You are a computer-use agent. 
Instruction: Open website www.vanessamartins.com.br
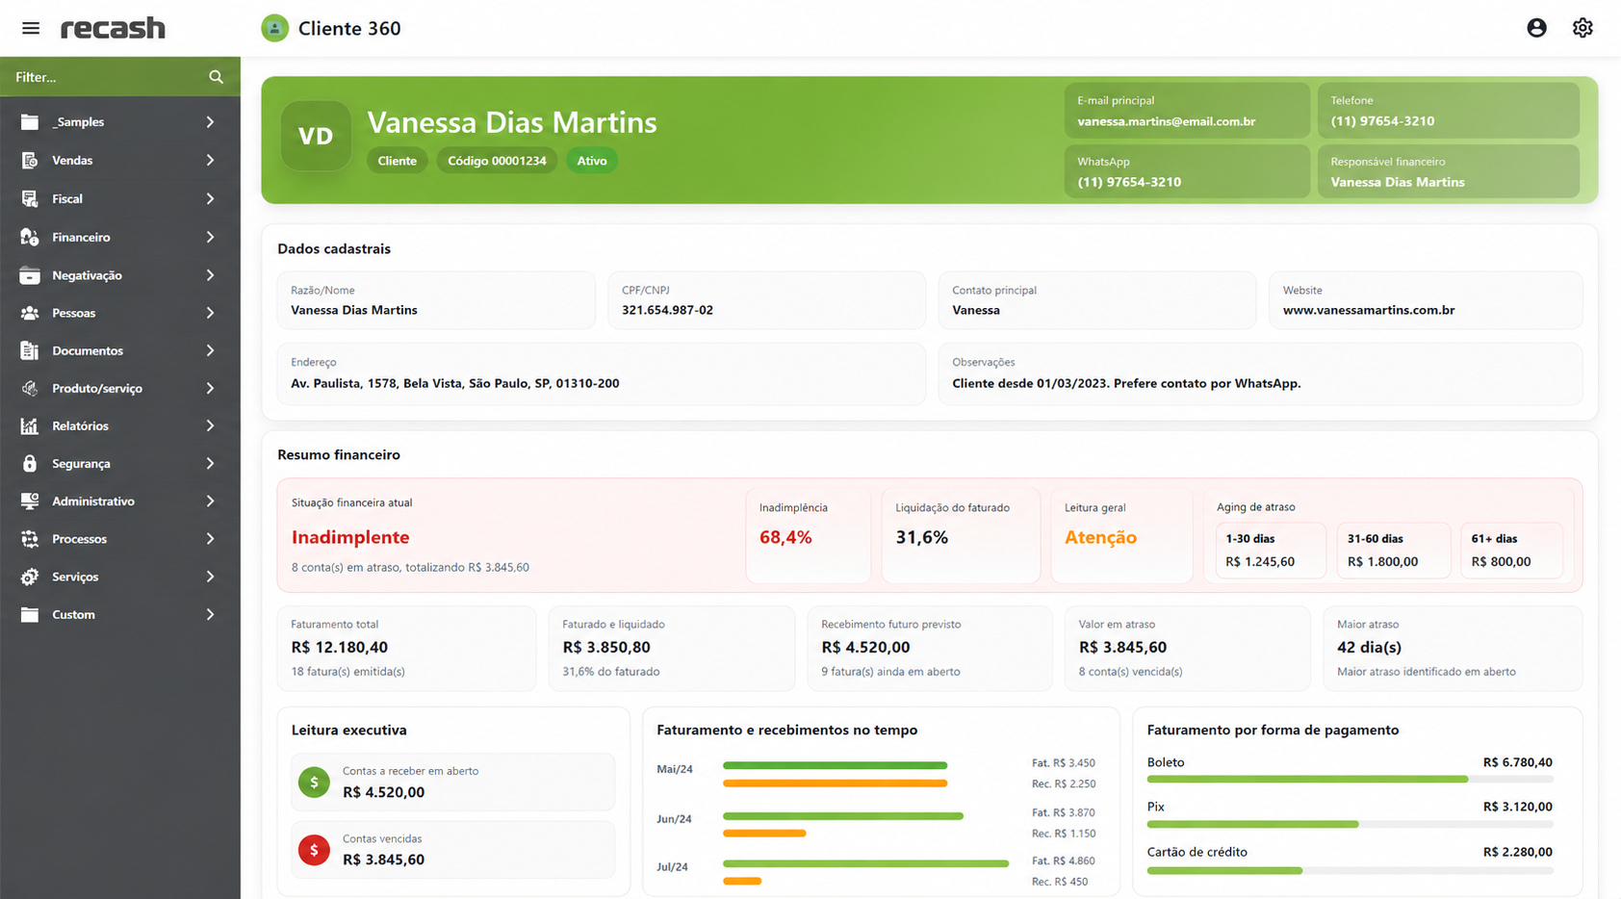click(x=1368, y=310)
